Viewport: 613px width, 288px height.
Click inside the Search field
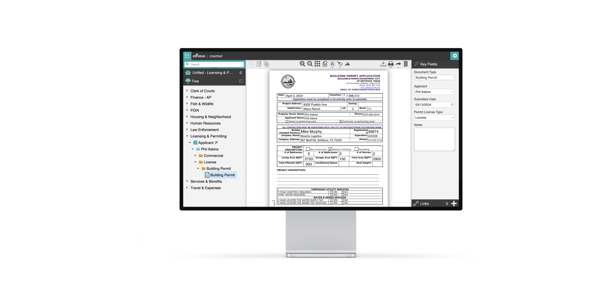tap(214, 64)
